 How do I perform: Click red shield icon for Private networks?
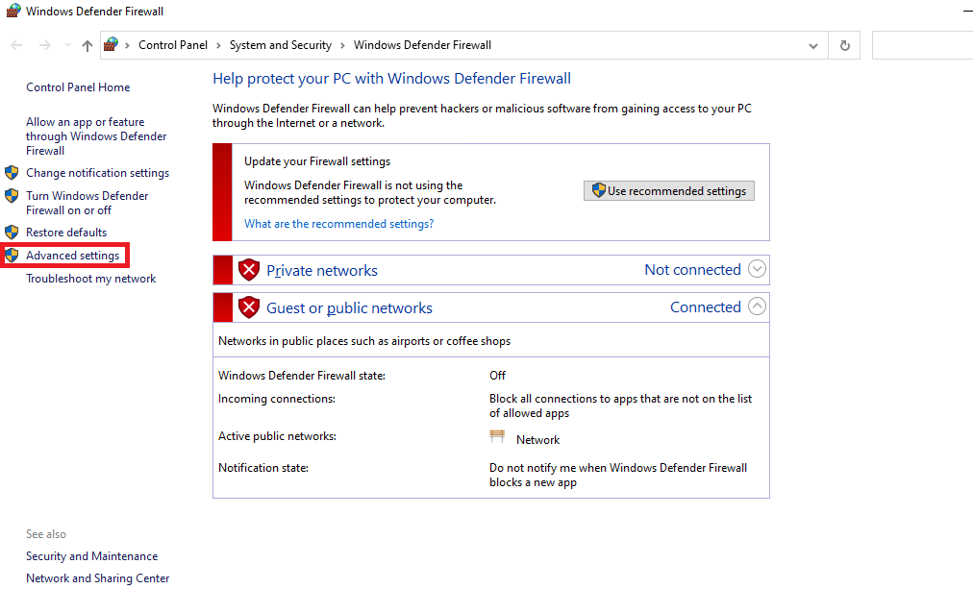coord(249,270)
